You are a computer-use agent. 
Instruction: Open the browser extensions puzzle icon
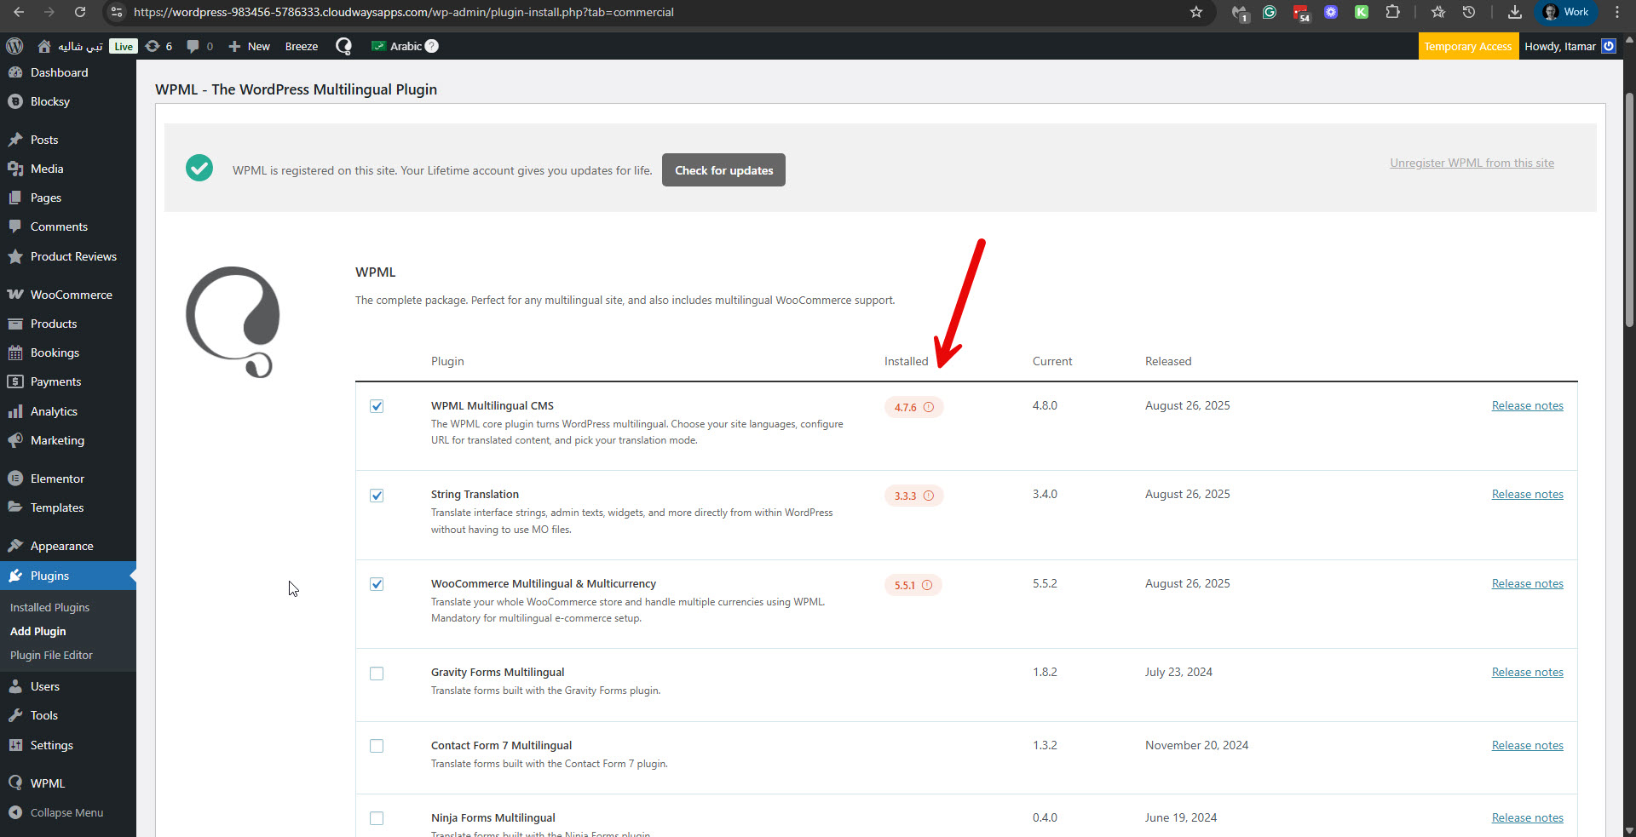click(x=1392, y=12)
